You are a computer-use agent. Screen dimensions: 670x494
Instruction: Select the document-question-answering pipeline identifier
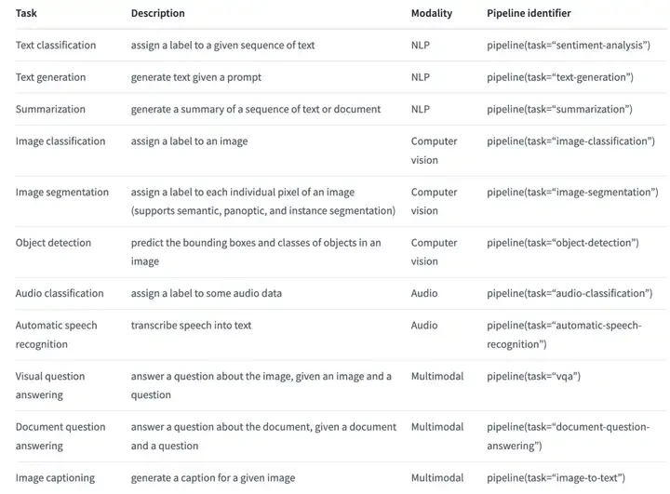pyautogui.click(x=568, y=436)
